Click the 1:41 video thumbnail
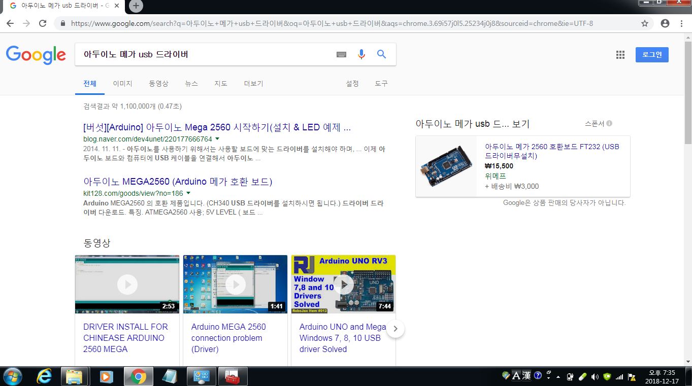The width and height of the screenshot is (692, 386). pyautogui.click(x=235, y=284)
